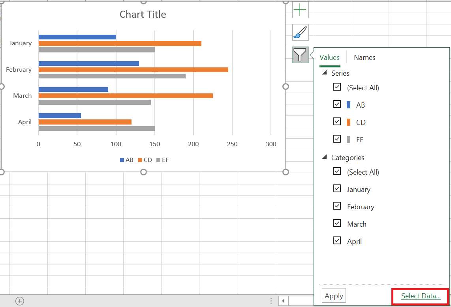The width and height of the screenshot is (451, 307).
Task: Select the AB legend entry
Action: 126,160
